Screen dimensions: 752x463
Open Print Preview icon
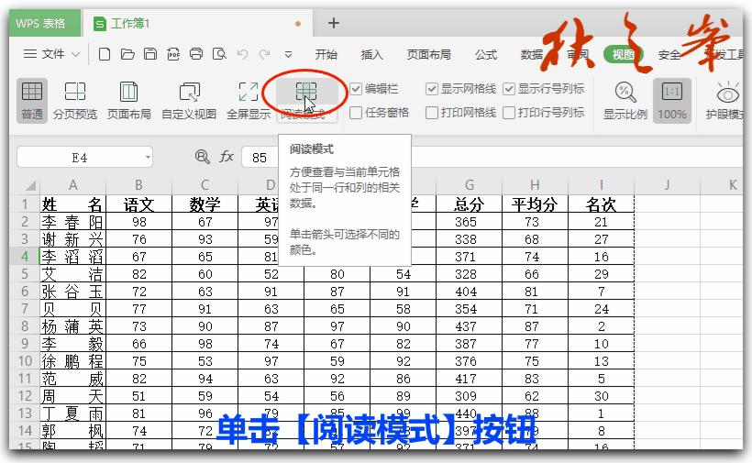click(x=219, y=54)
